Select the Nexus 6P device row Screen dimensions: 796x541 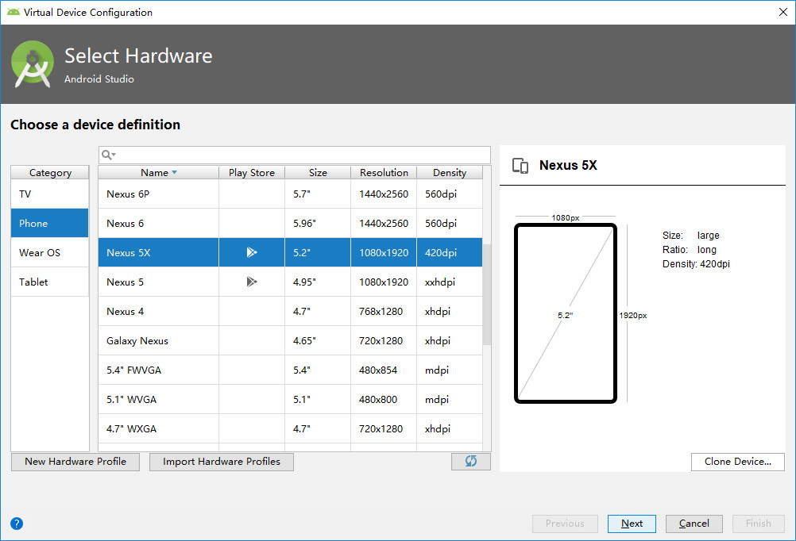click(x=291, y=194)
